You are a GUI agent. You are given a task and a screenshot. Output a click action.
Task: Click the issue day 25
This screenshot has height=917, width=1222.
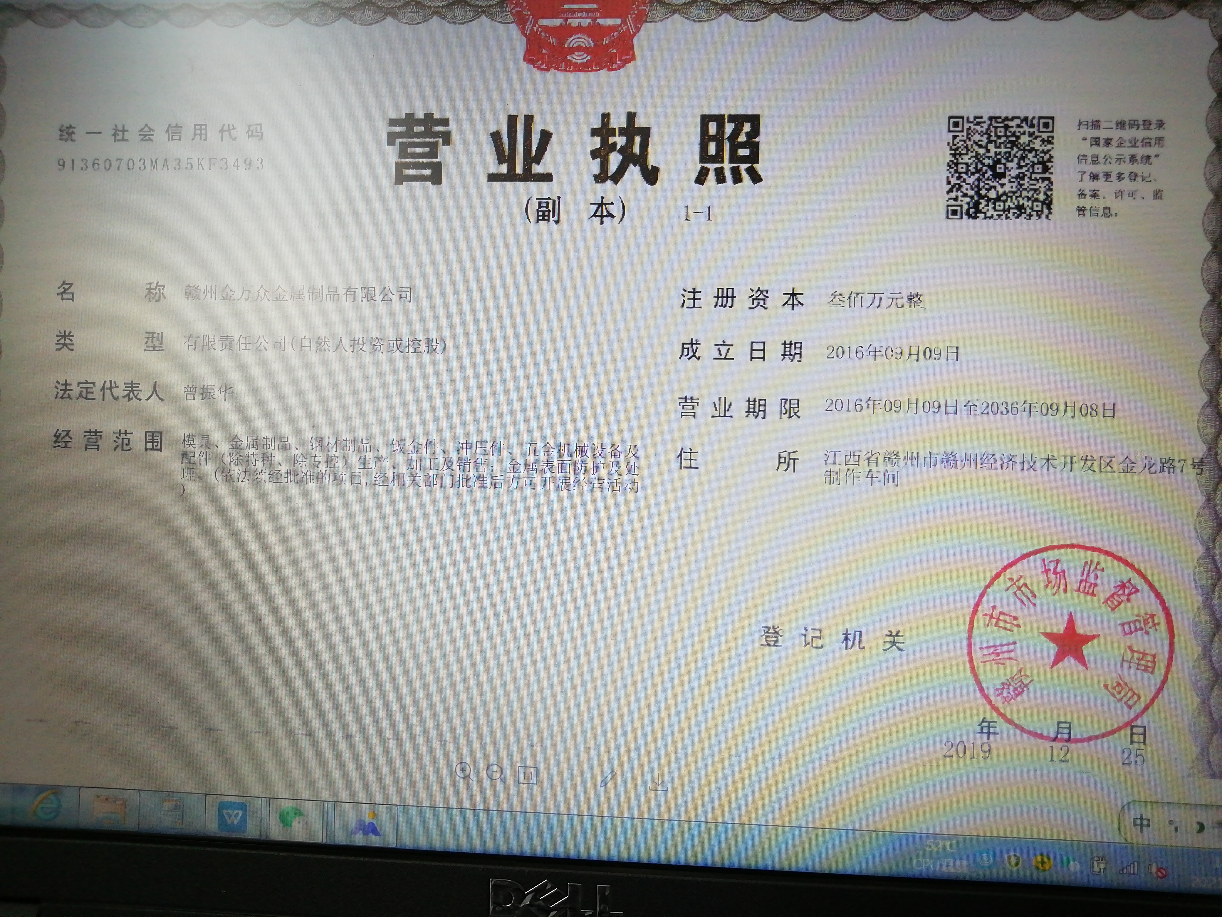[x=1133, y=756]
